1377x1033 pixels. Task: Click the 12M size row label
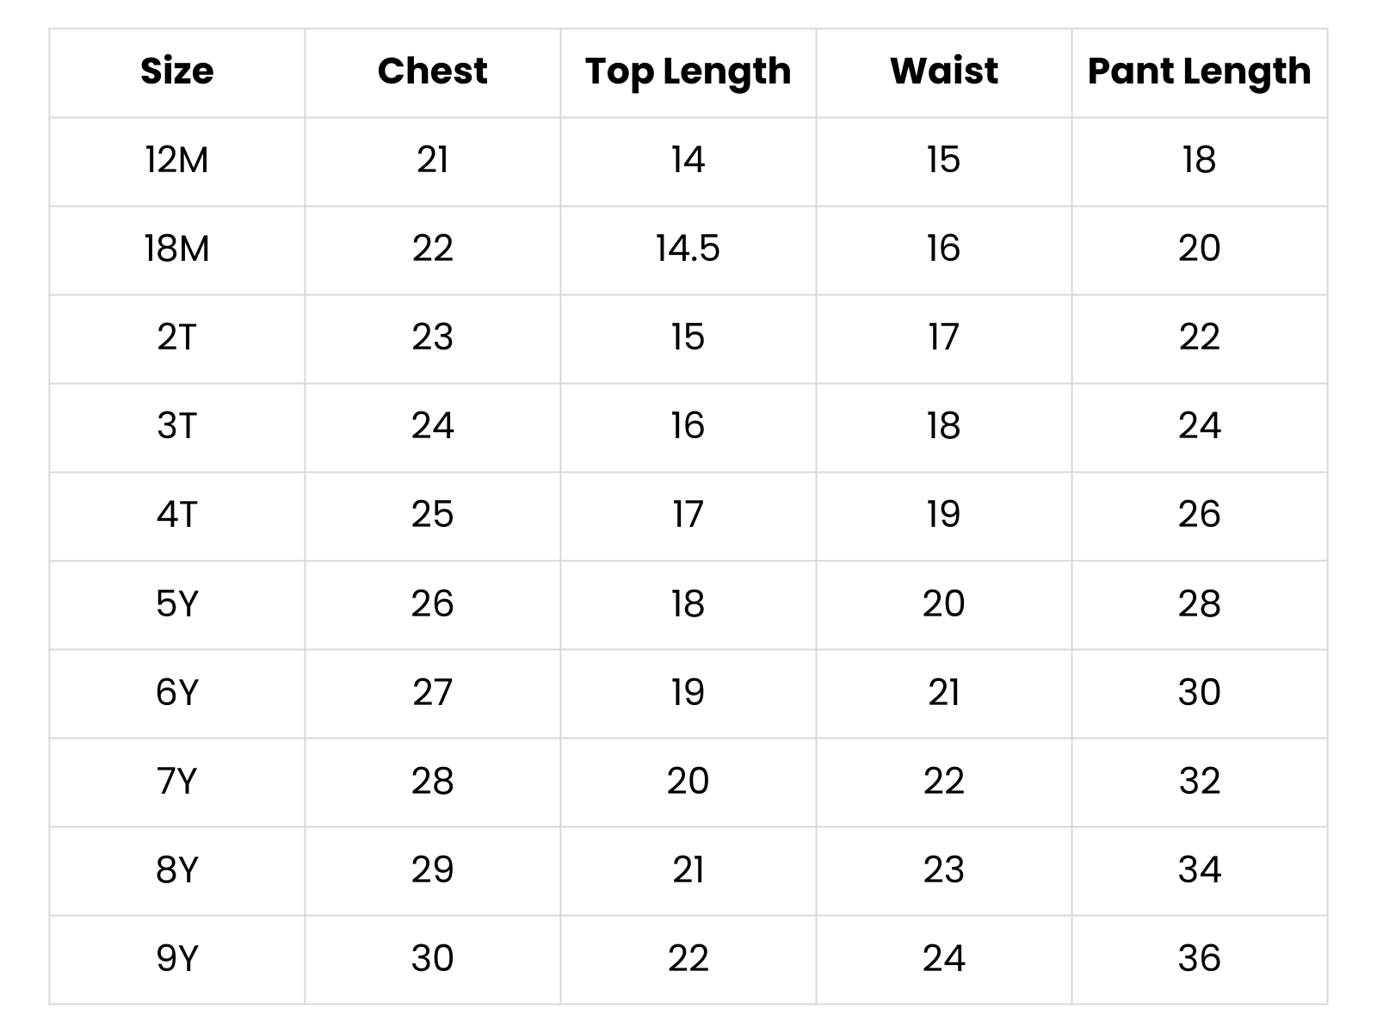(x=176, y=160)
